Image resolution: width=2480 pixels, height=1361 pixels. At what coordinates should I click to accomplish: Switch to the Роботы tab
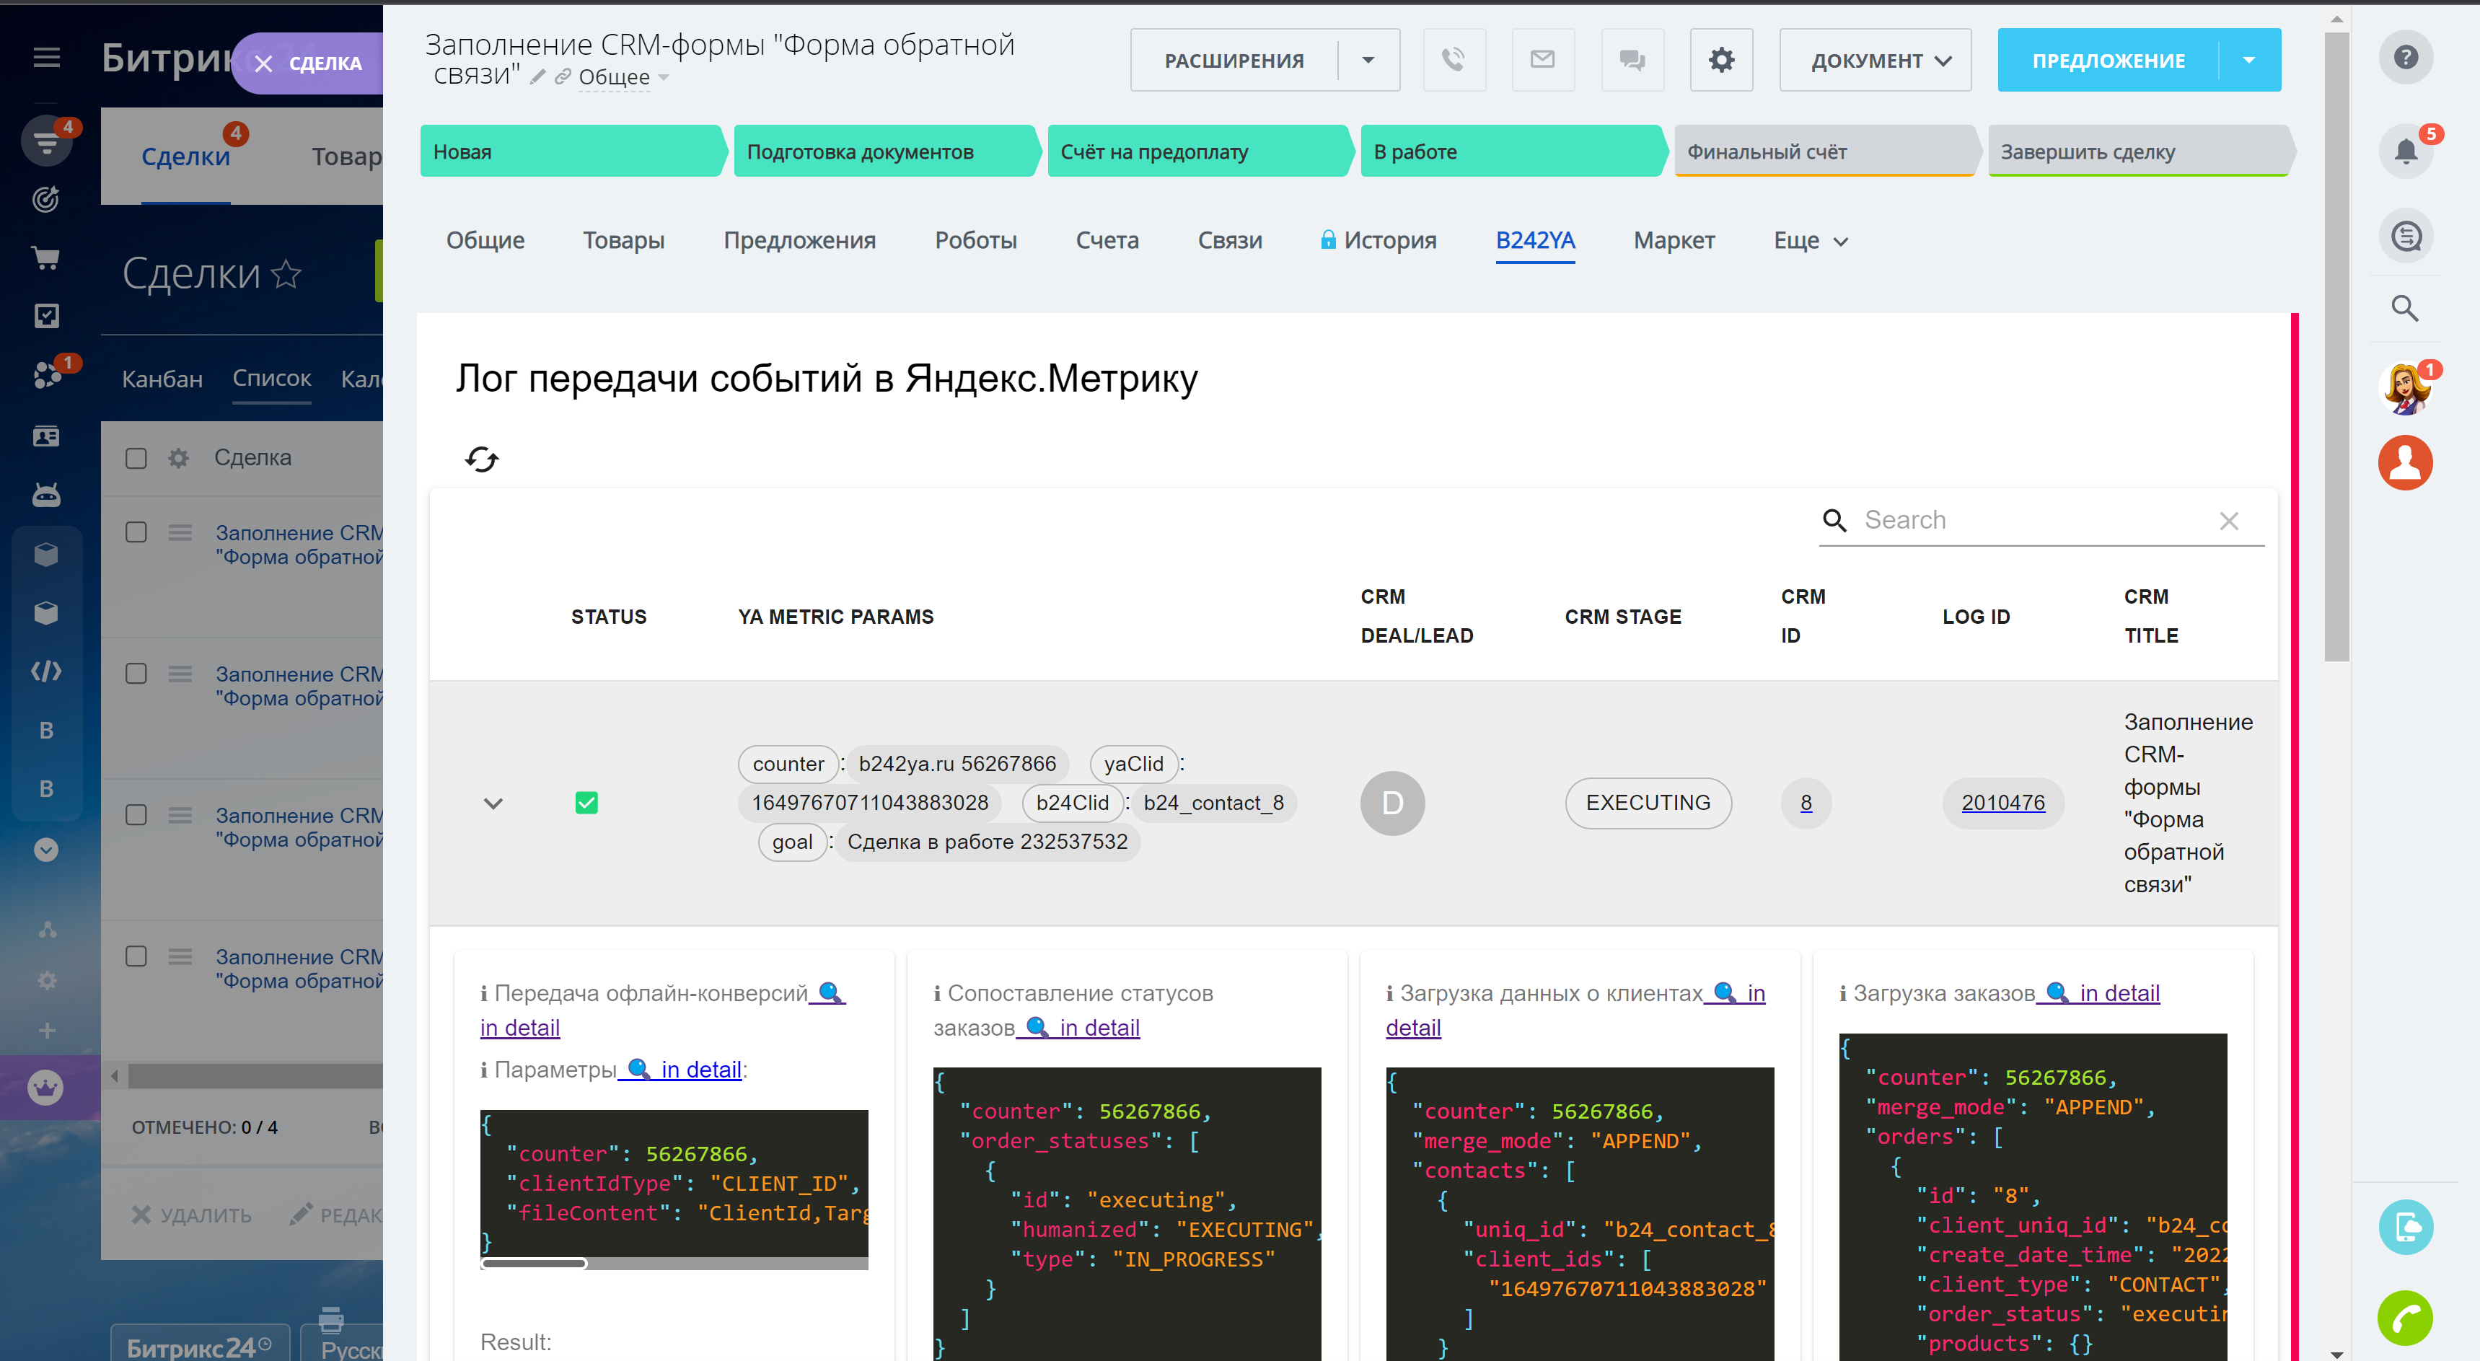click(x=975, y=241)
